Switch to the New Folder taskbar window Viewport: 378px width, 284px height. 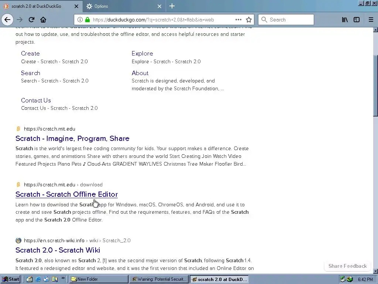[99, 279]
